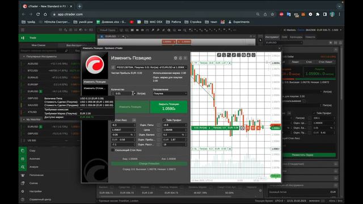The image size is (363, 204).
Task: Click the green 'Change Protection' button
Action: pyautogui.click(x=149, y=164)
